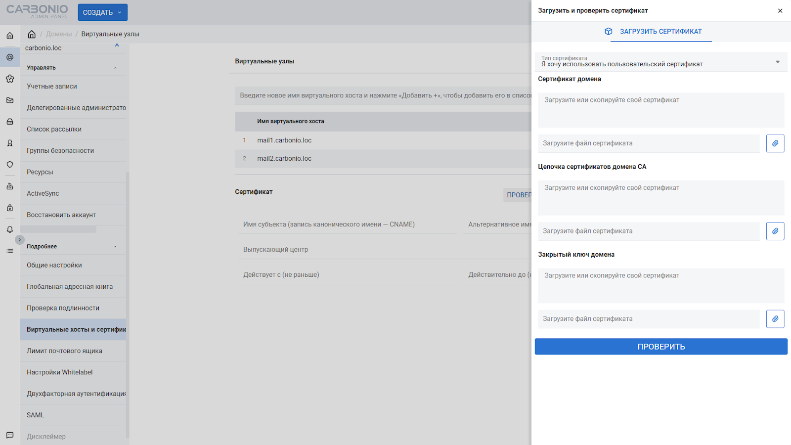Select the Domains (@) icon in rail
Viewport: 791px width, 445px height.
[10, 57]
